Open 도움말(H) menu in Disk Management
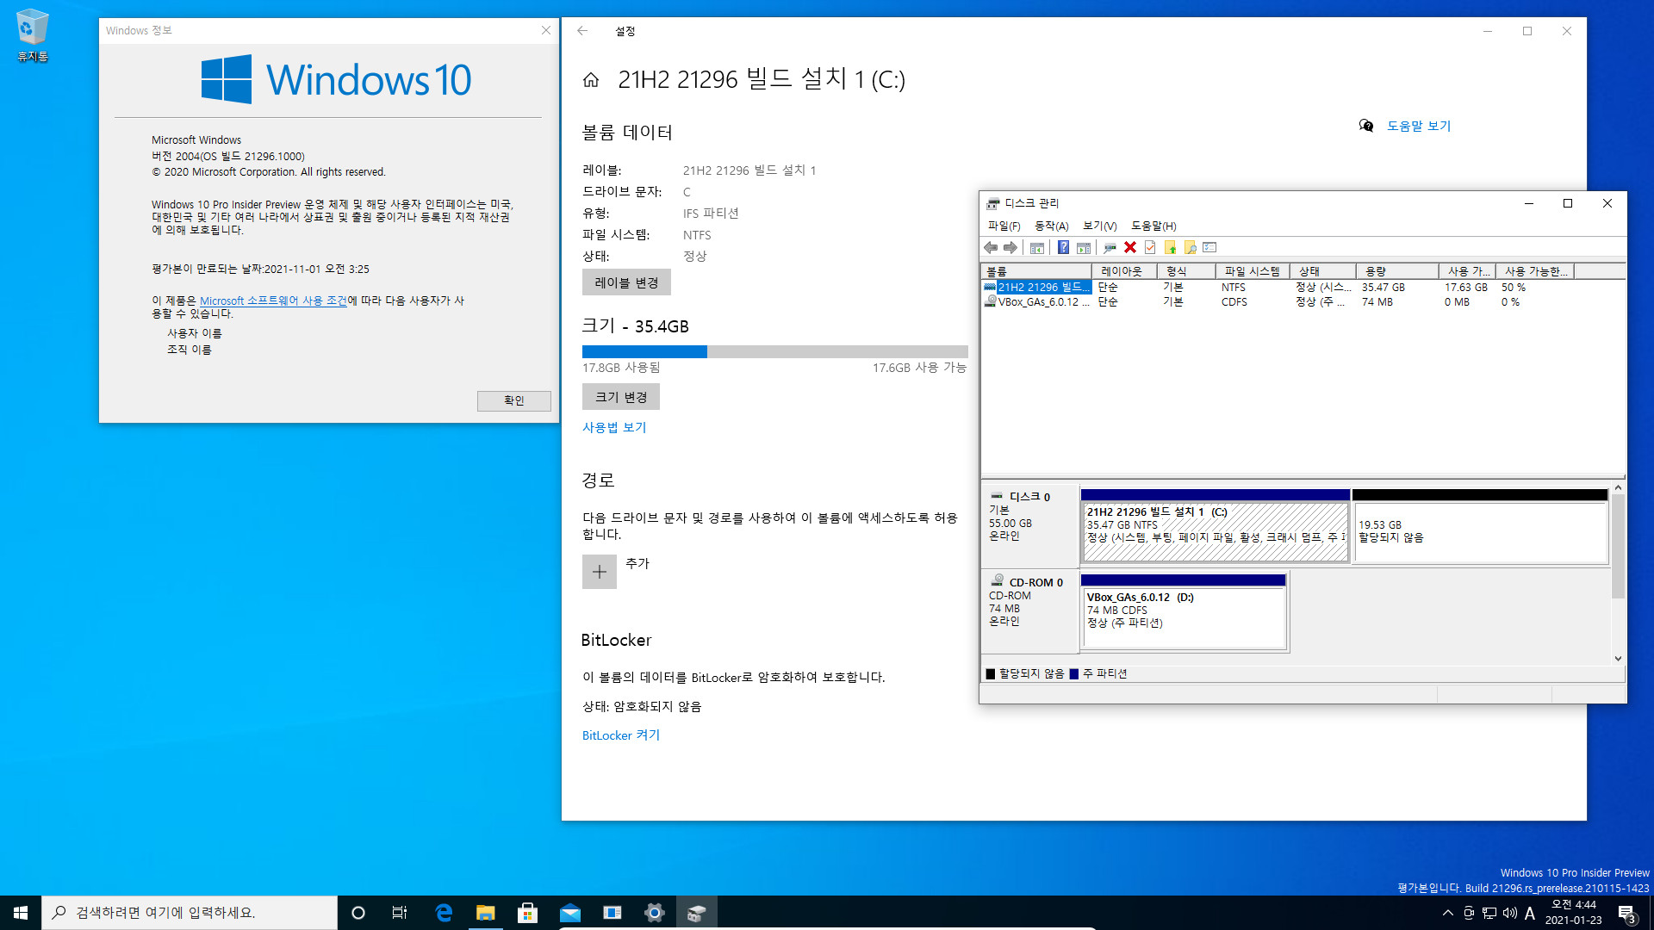This screenshot has width=1654, height=930. 1153,226
